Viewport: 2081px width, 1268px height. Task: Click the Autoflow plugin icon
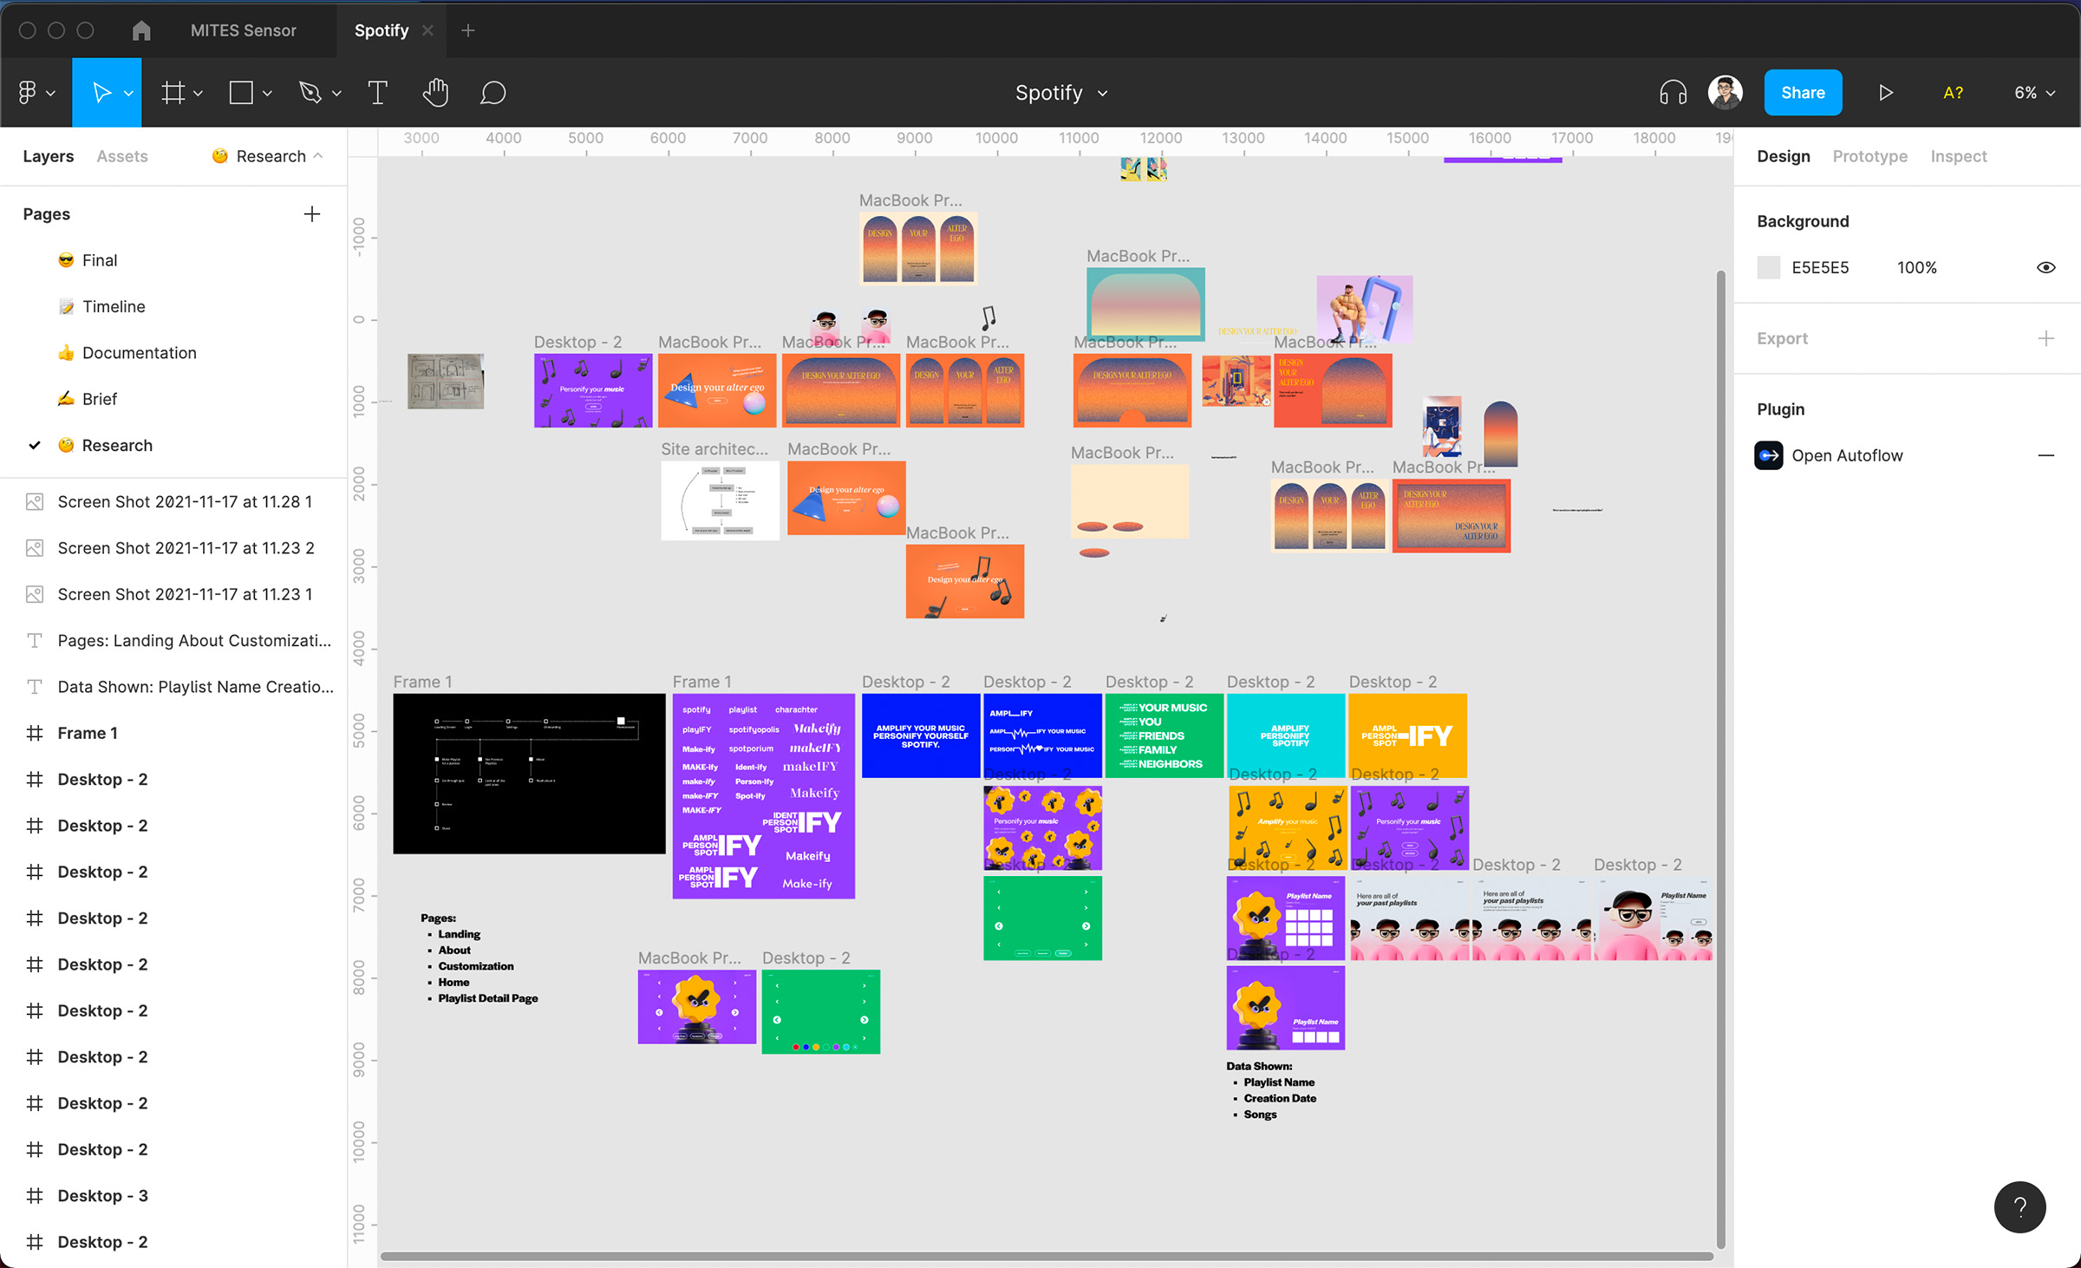(1769, 455)
